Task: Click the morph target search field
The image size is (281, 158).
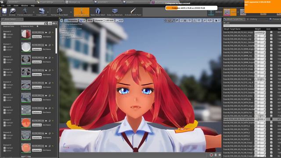Action: tap(252, 26)
